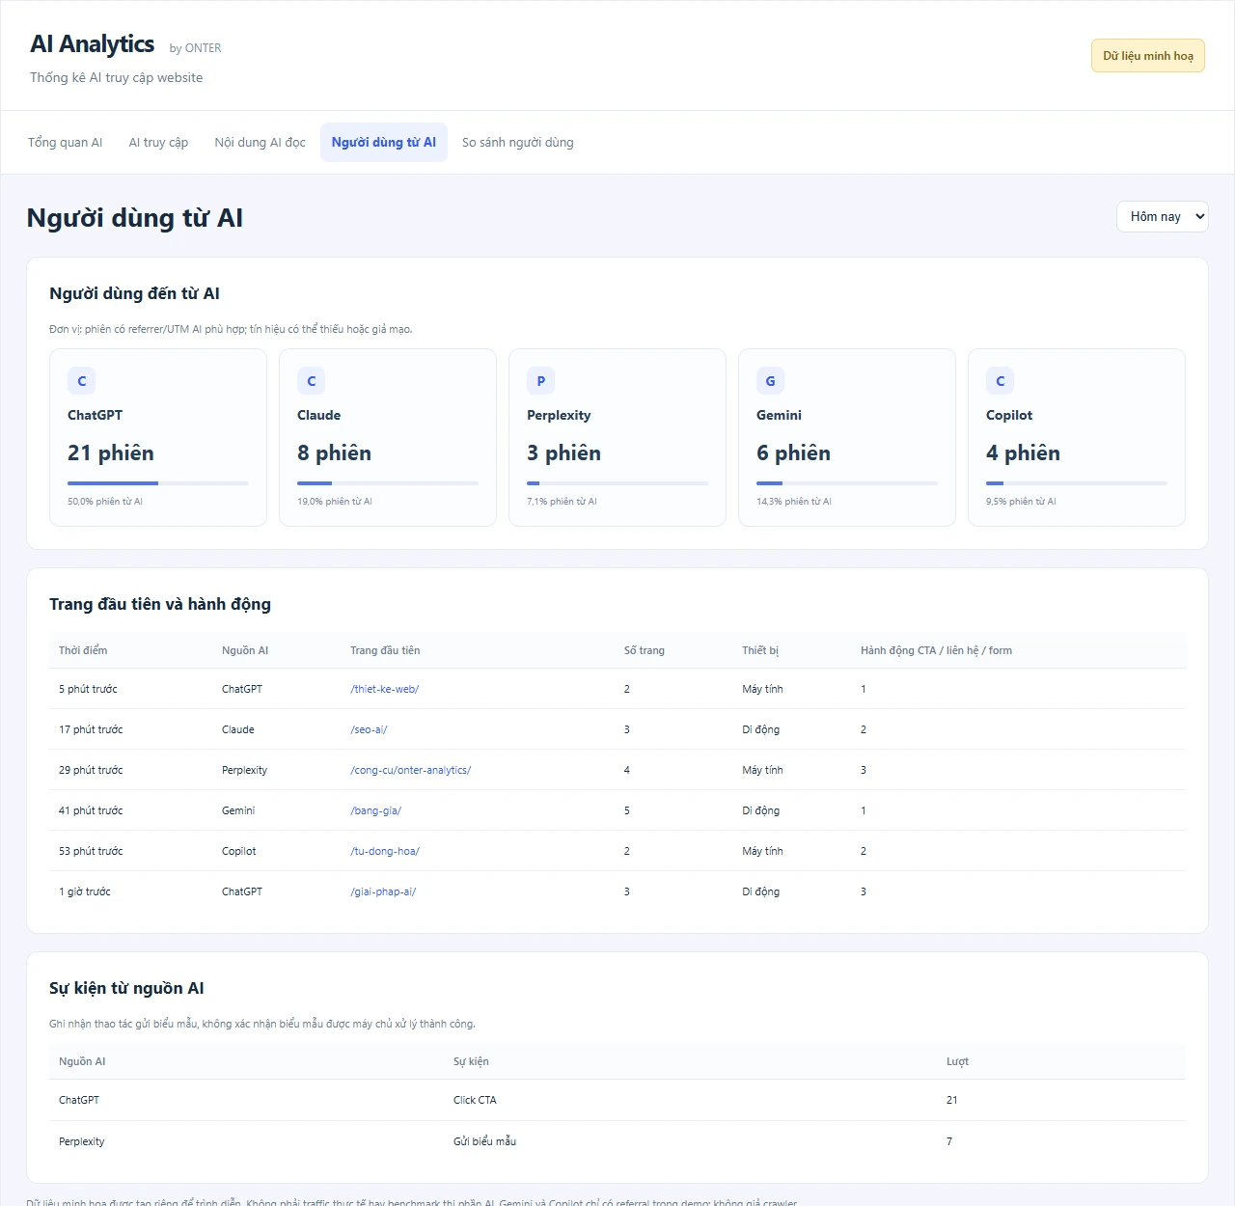Click the by ONTER label
The width and height of the screenshot is (1235, 1206).
pos(195,48)
